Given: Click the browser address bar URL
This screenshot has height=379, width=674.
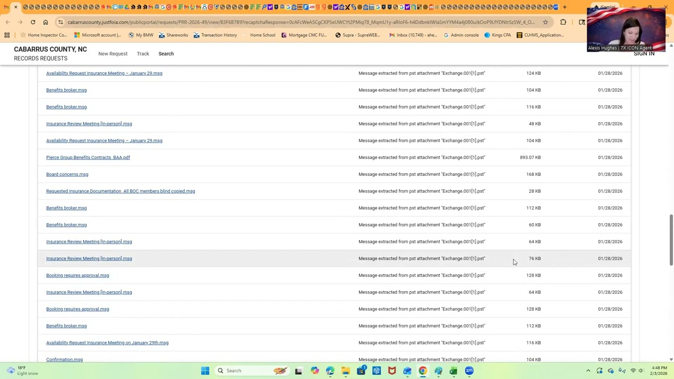Looking at the screenshot, I should (x=300, y=22).
